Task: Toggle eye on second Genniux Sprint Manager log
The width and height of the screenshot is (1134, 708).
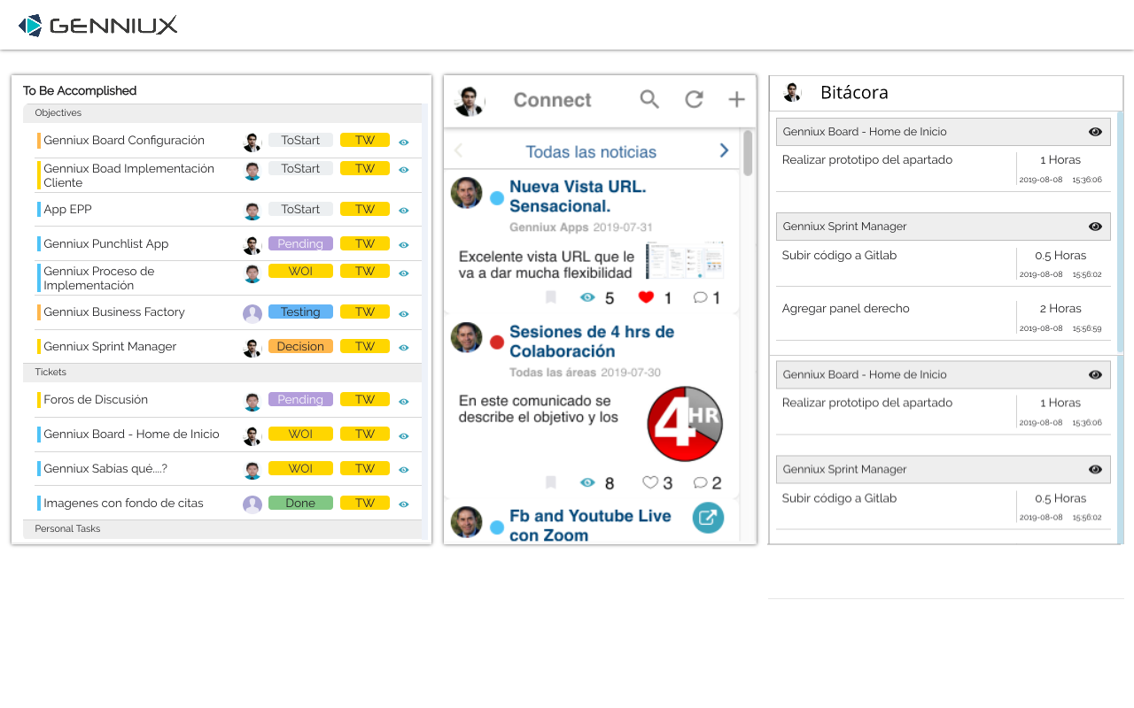Action: point(1095,469)
